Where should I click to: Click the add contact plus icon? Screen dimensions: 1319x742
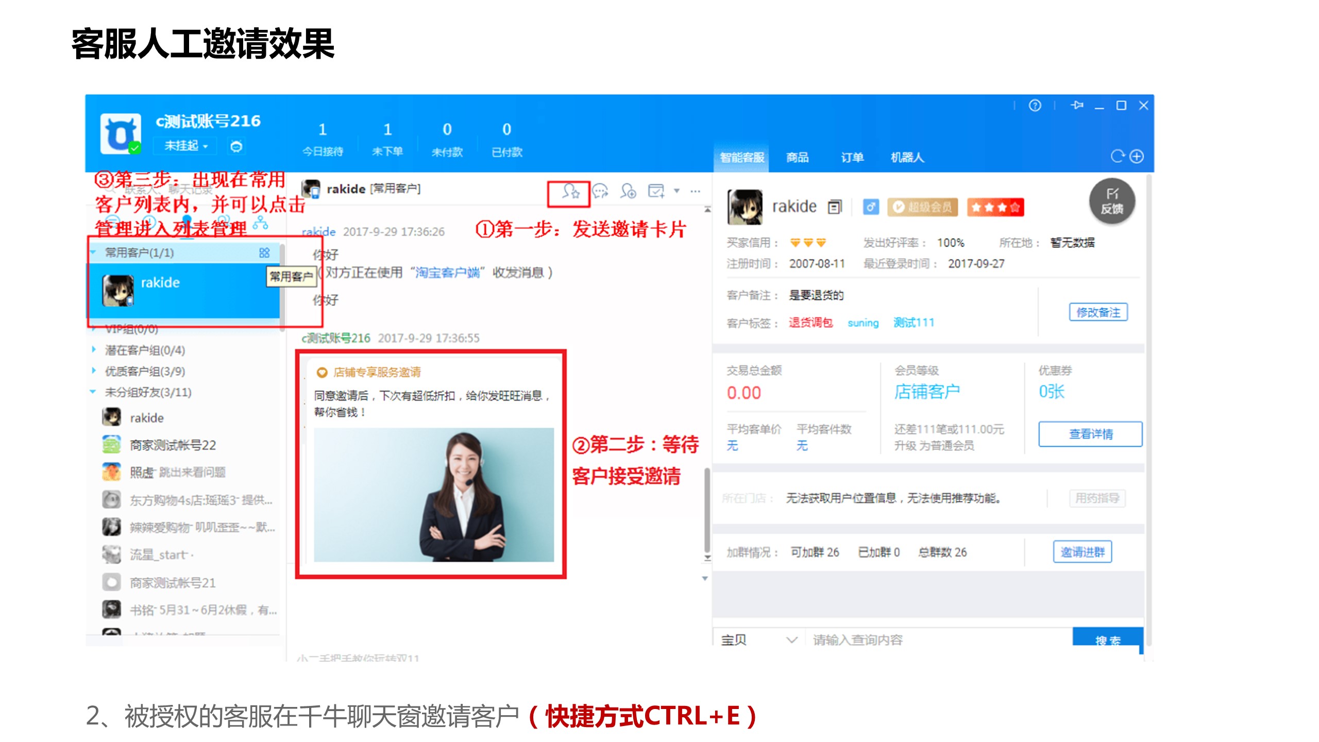click(x=628, y=192)
